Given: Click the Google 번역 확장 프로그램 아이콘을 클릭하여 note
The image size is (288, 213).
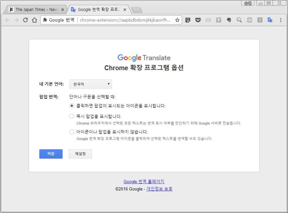Looking at the screenshot, I should pyautogui.click(x=144, y=139).
